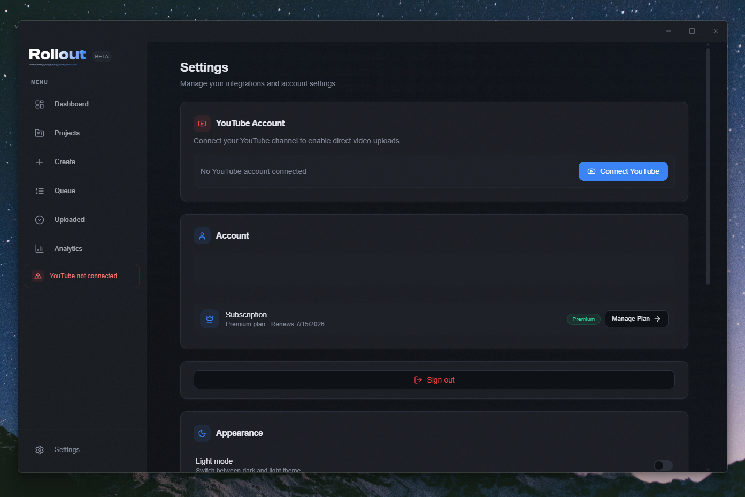Minimize the Rollout window

tap(669, 31)
